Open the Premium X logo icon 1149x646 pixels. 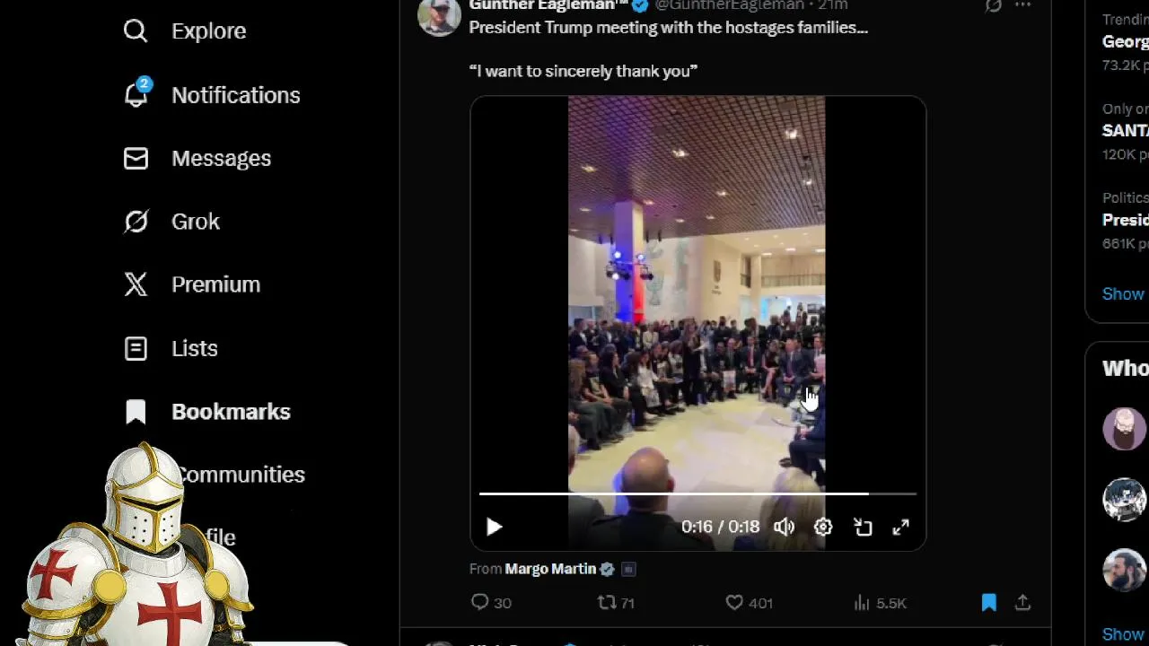[x=136, y=284]
